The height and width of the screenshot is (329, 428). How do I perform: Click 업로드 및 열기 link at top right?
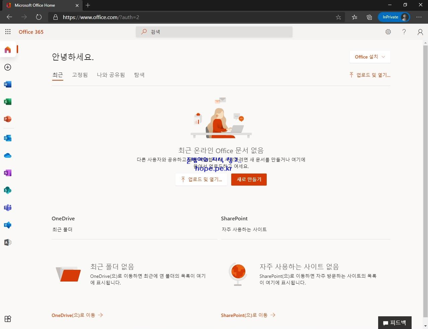pos(370,75)
